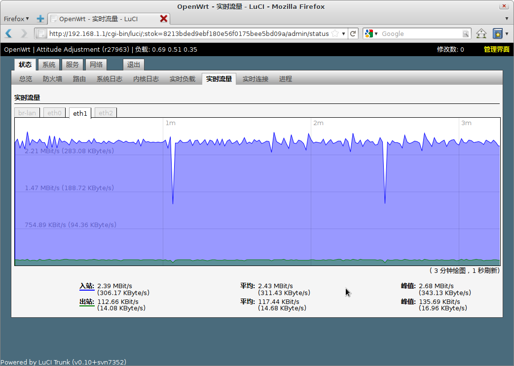Go to the browser home page icon
Screen dimensions: 514x366
[481, 33]
